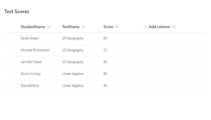This screenshot has width=211, height=120.
Task: Click the StudentName column header
Action: (x=33, y=27)
